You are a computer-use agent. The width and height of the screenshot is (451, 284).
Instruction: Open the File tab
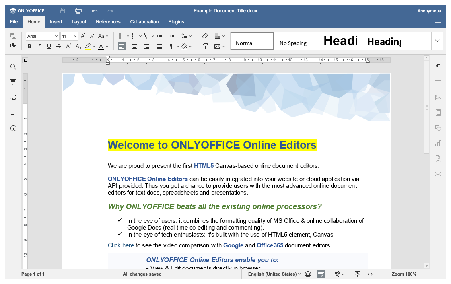coord(14,22)
